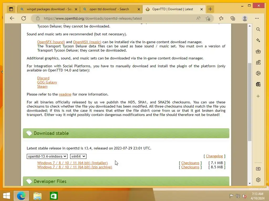
Task: Open Microsoft Store from taskbar
Action: point(54,196)
